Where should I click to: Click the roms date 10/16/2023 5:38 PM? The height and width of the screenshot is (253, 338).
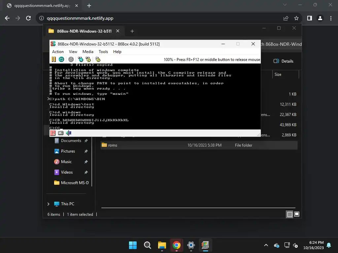tap(204, 145)
